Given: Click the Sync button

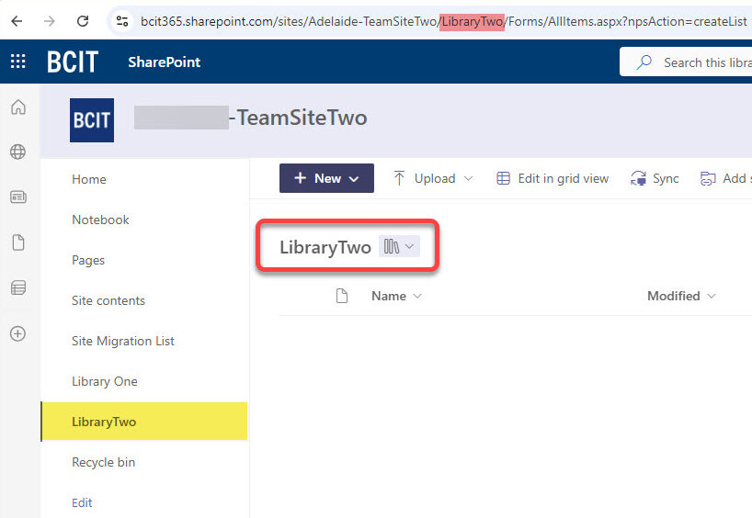Looking at the screenshot, I should [x=655, y=179].
